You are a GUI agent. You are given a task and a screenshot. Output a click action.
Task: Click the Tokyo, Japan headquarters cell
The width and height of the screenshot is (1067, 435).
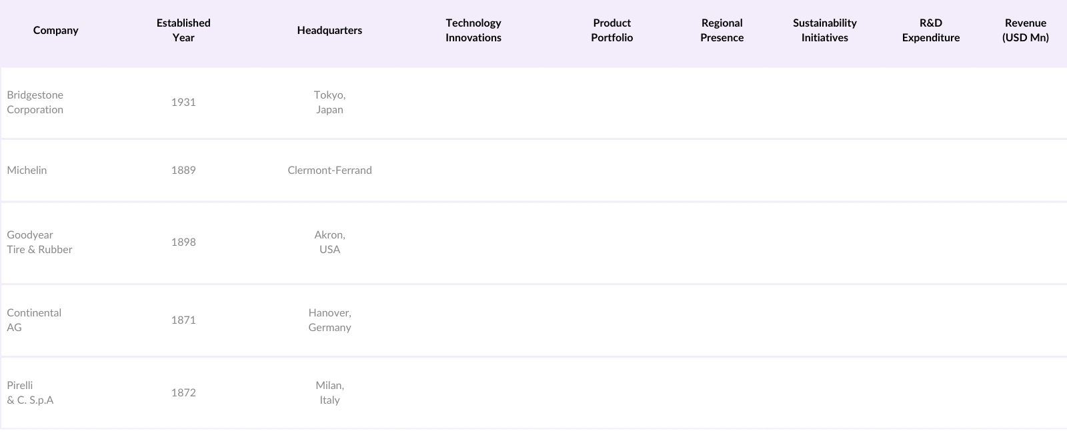tap(329, 103)
